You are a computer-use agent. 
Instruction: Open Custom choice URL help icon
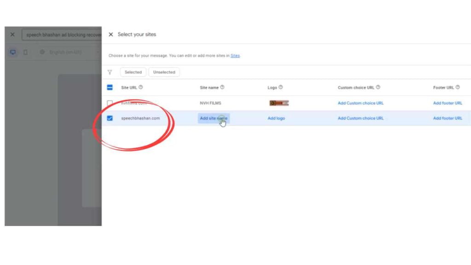pos(378,87)
